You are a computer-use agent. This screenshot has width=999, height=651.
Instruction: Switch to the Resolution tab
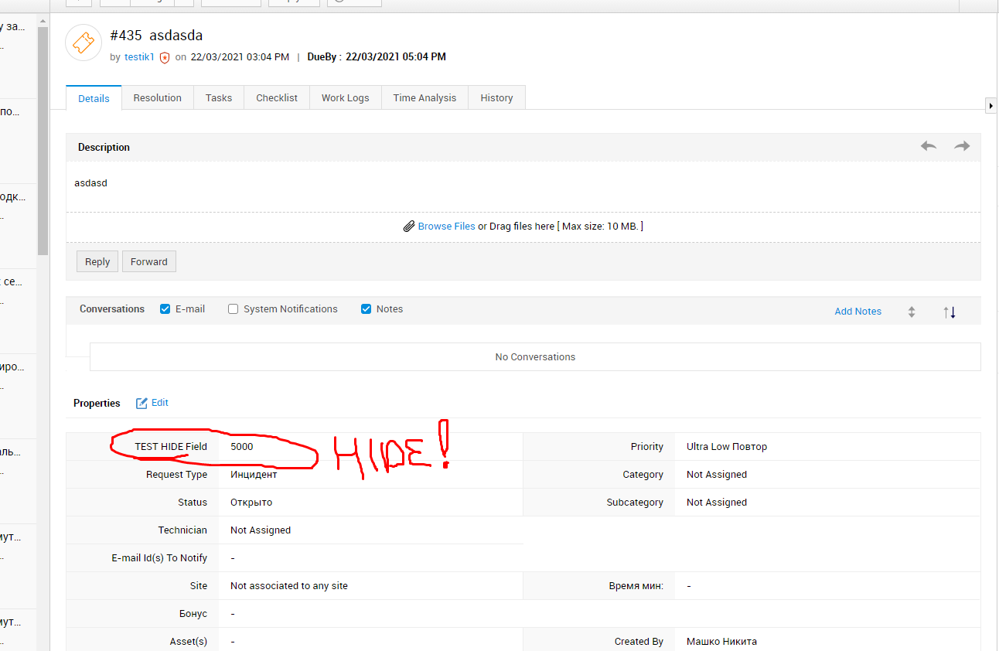pyautogui.click(x=158, y=98)
